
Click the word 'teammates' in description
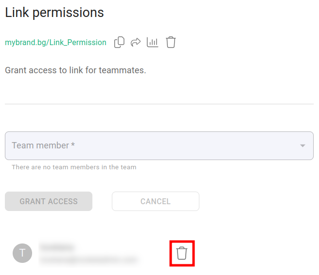coord(122,70)
